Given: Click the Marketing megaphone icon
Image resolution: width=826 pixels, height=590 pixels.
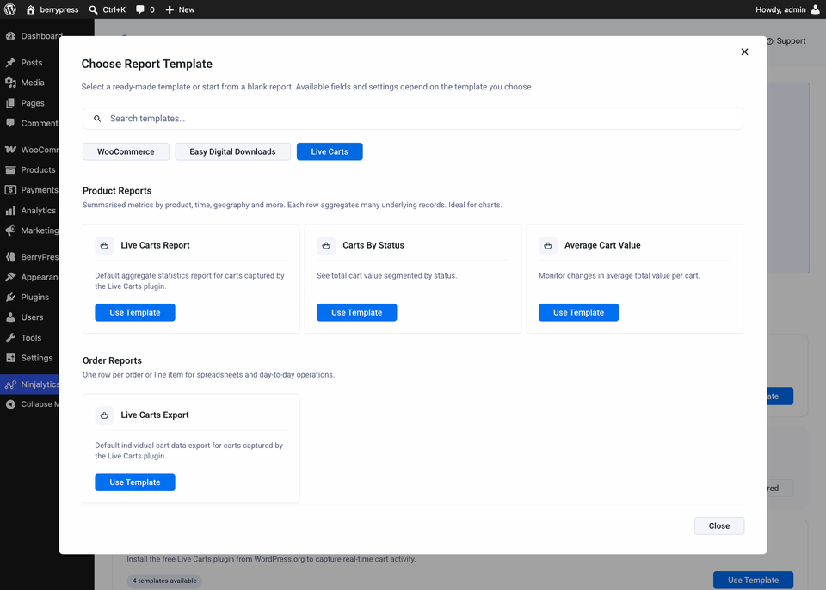Looking at the screenshot, I should tap(10, 230).
